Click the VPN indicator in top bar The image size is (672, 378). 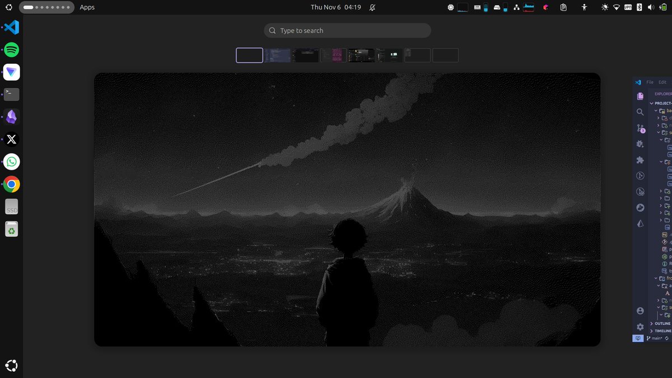[x=628, y=7]
